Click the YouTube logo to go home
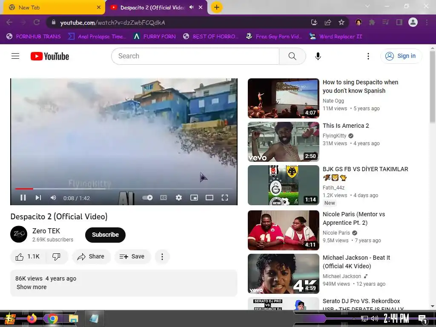Viewport: 436px width, 327px height. 50,56
